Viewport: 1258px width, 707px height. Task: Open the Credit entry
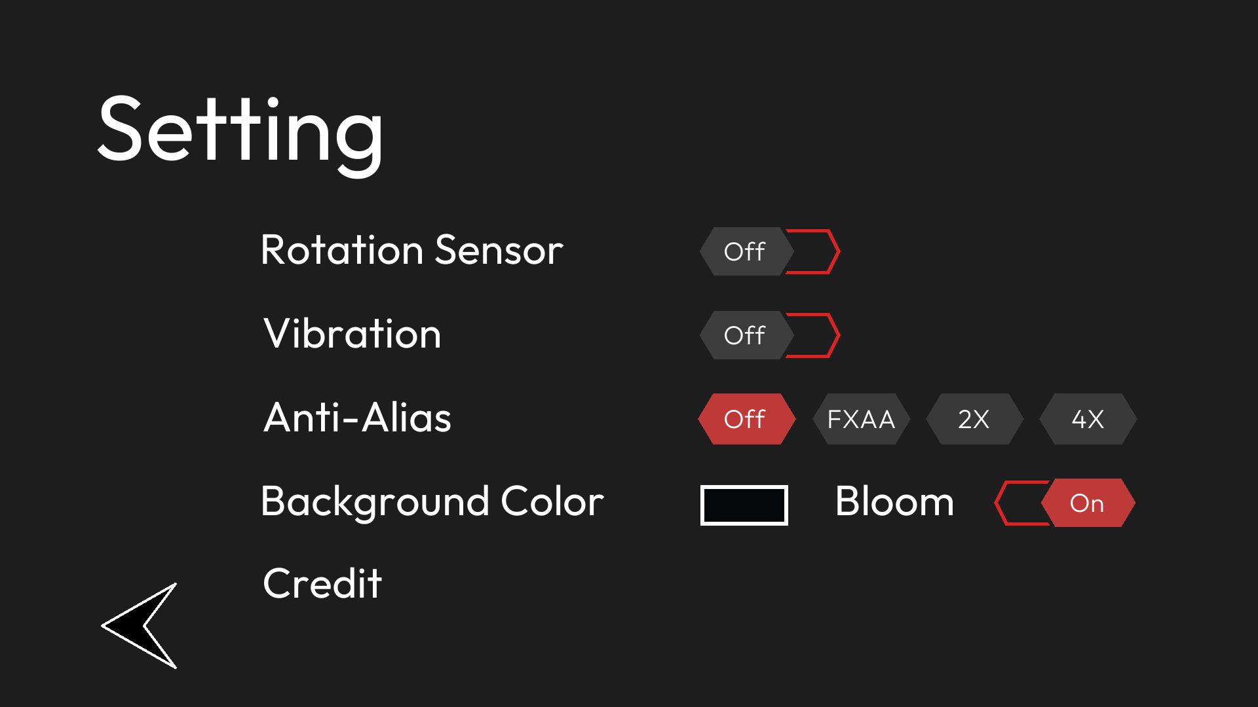coord(322,583)
